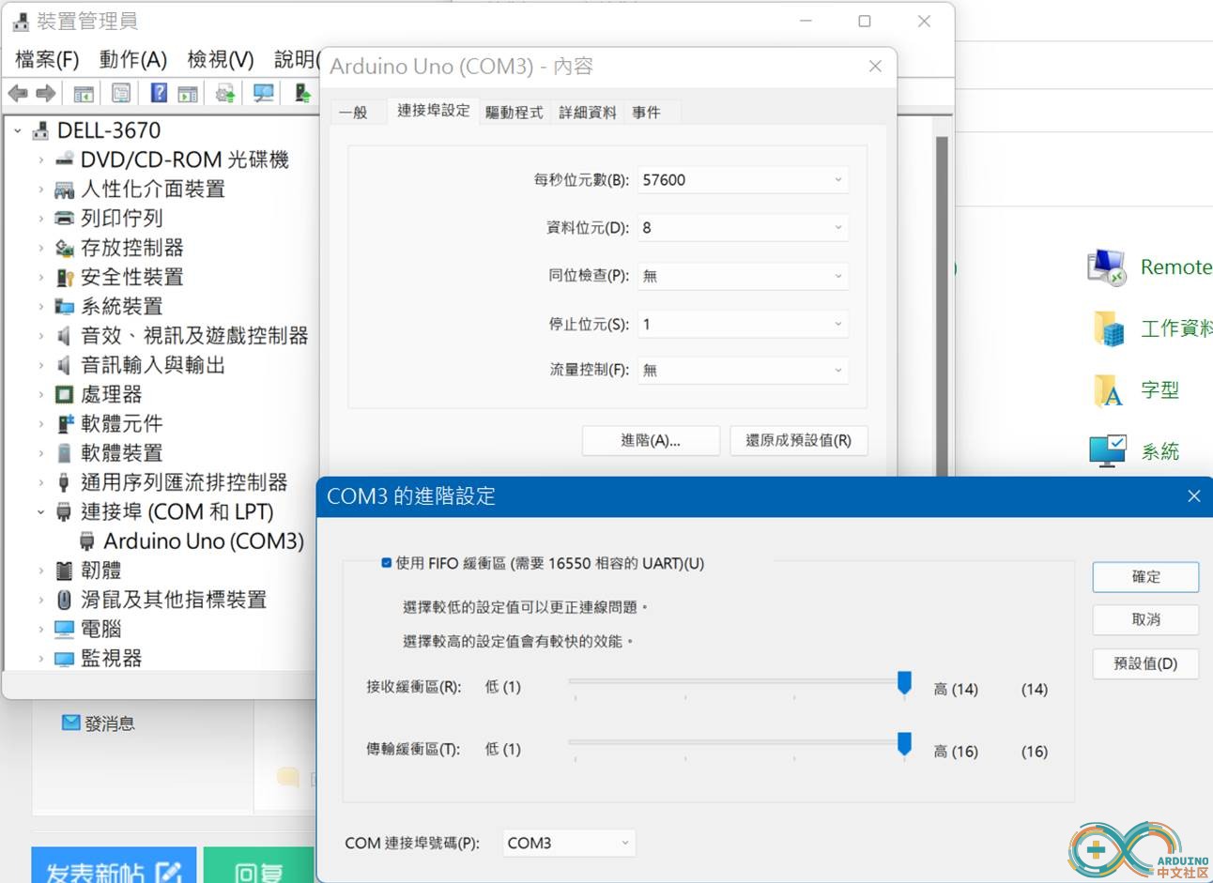Click the processor icon (處理器)

tap(64, 394)
